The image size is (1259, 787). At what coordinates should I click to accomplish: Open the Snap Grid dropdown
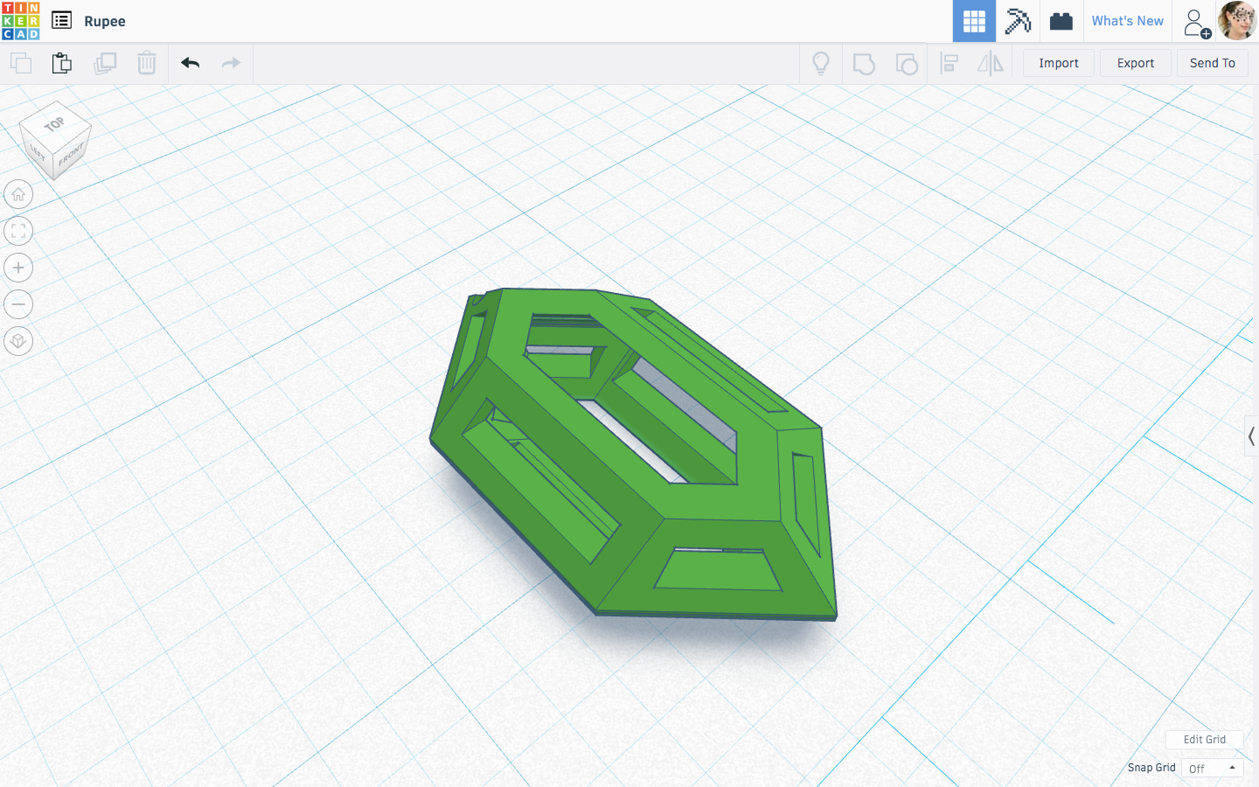click(x=1213, y=768)
